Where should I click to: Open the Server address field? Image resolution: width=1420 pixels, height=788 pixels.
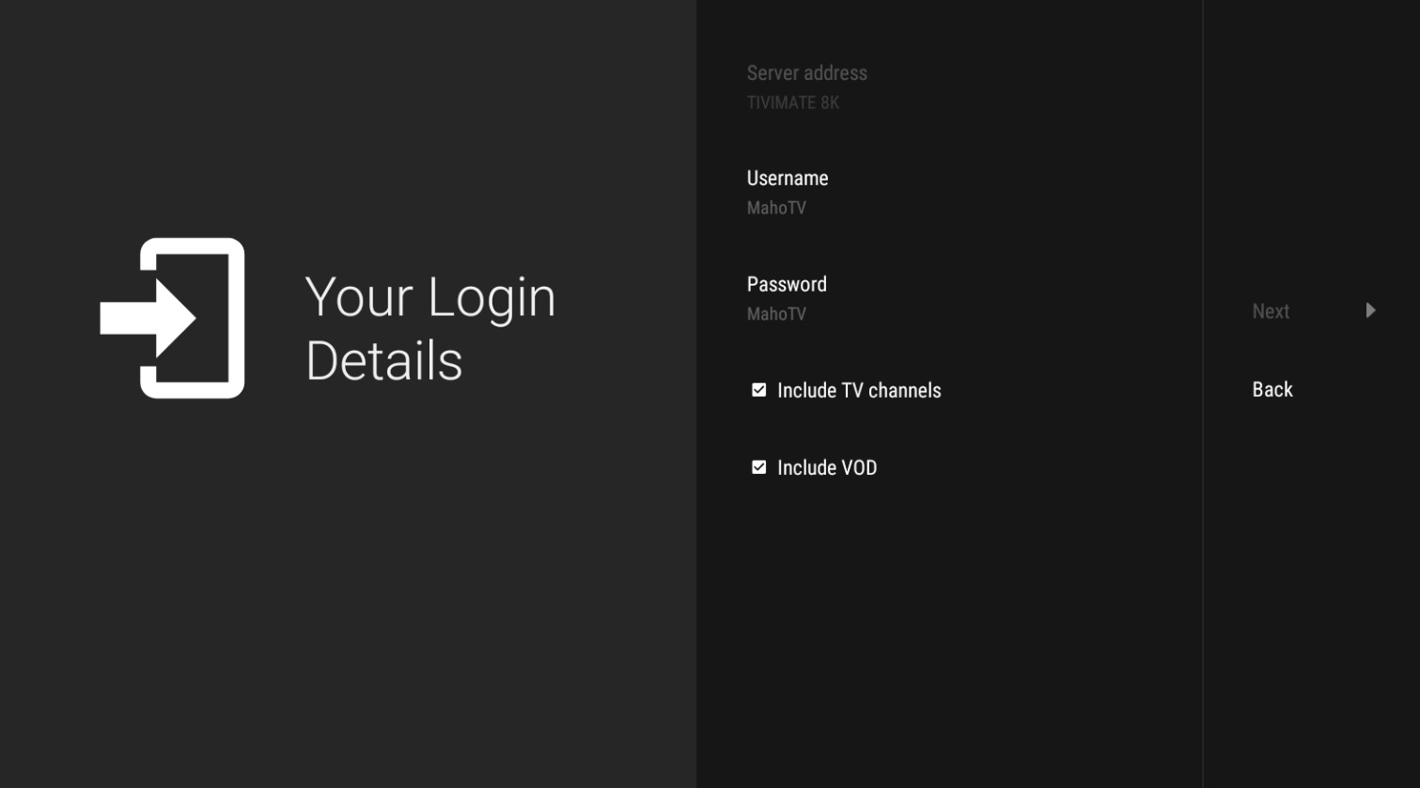pos(806,73)
